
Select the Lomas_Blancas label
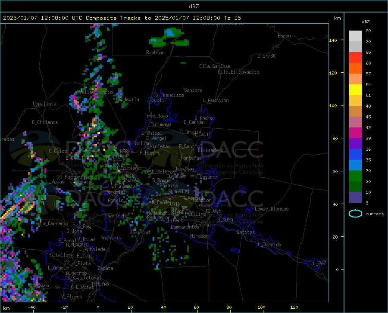click(272, 209)
